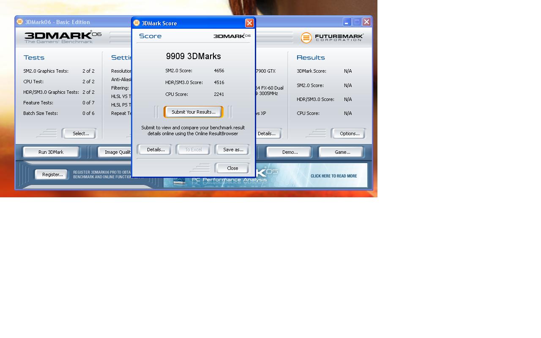Click the SM2.0 Score value 4656
The width and height of the screenshot is (541, 338).
coord(219,71)
